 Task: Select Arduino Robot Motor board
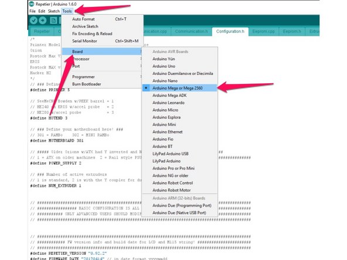click(179, 190)
